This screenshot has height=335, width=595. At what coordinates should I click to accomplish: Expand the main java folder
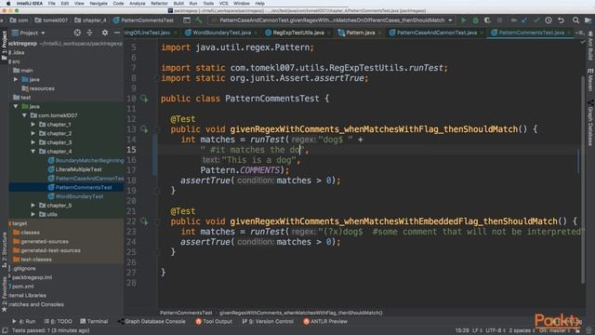[16, 79]
